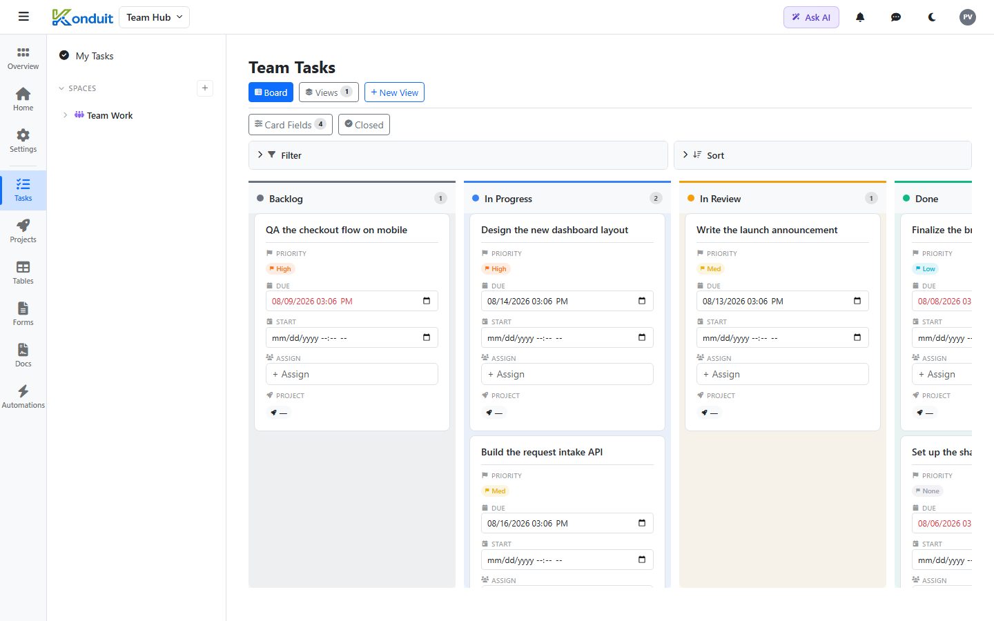The width and height of the screenshot is (994, 621).
Task: Open Design the new dashboard layout card
Action: click(554, 230)
